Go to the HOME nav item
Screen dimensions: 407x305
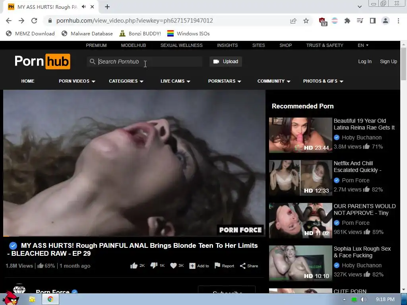point(28,81)
